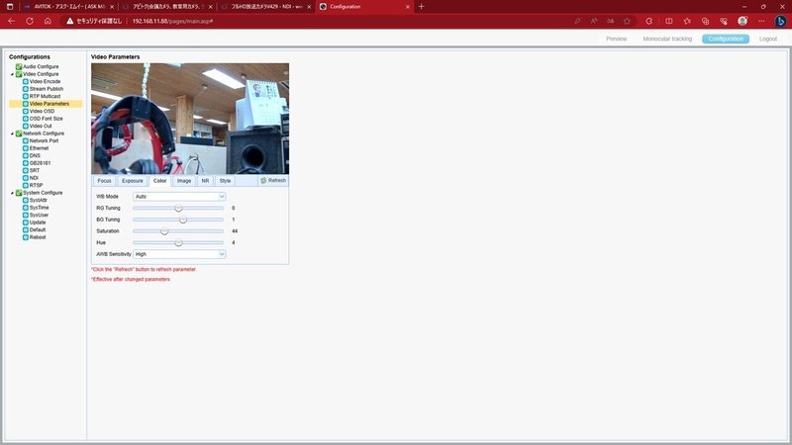Go to the browser home page icon

[x=48, y=21]
